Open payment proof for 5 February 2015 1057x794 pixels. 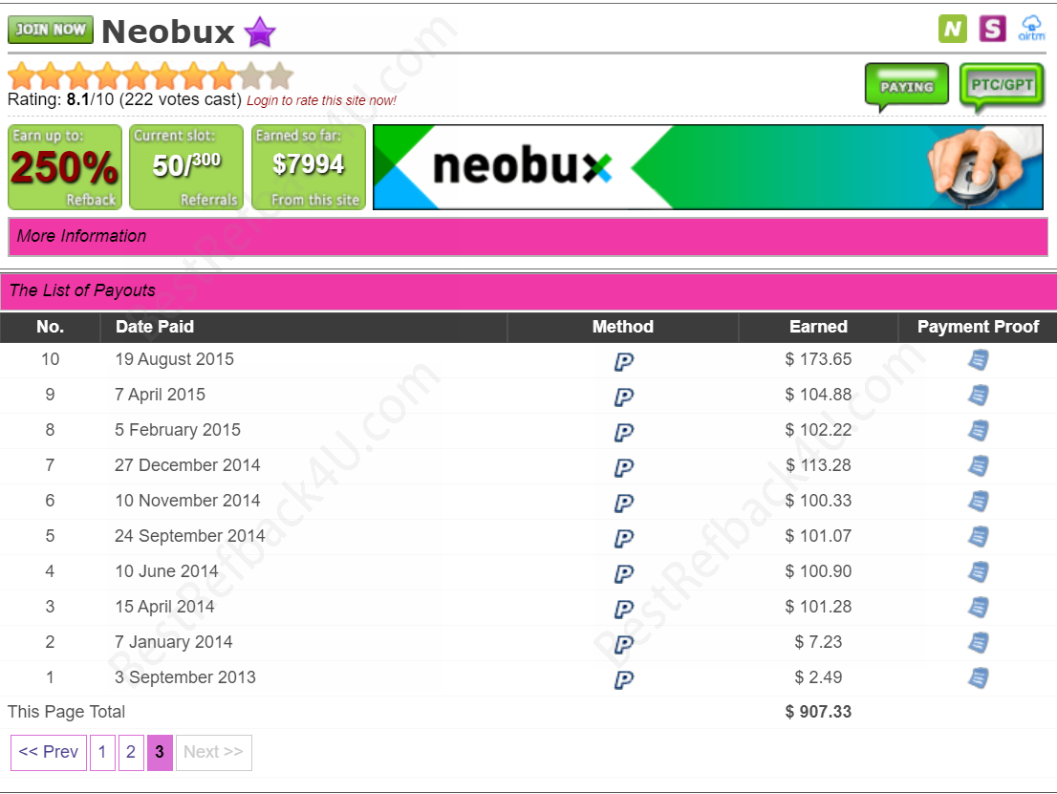(978, 431)
